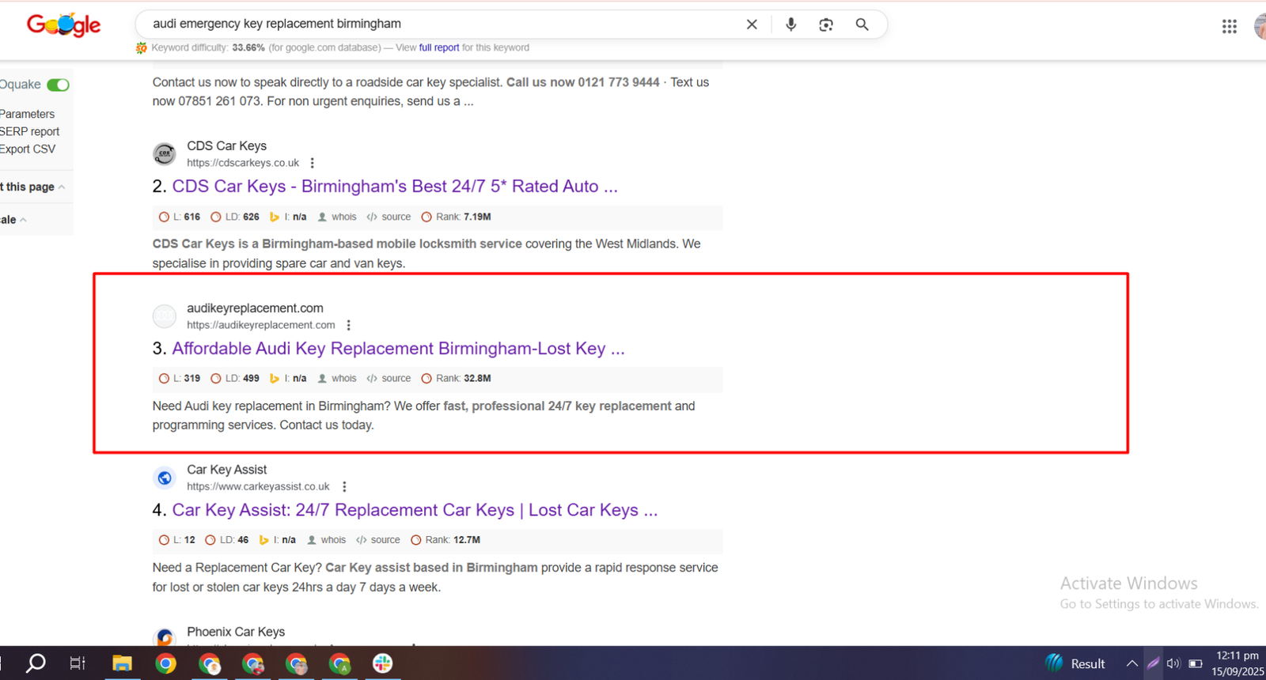The width and height of the screenshot is (1266, 680).
Task: Click the search by image lens icon
Action: (826, 25)
